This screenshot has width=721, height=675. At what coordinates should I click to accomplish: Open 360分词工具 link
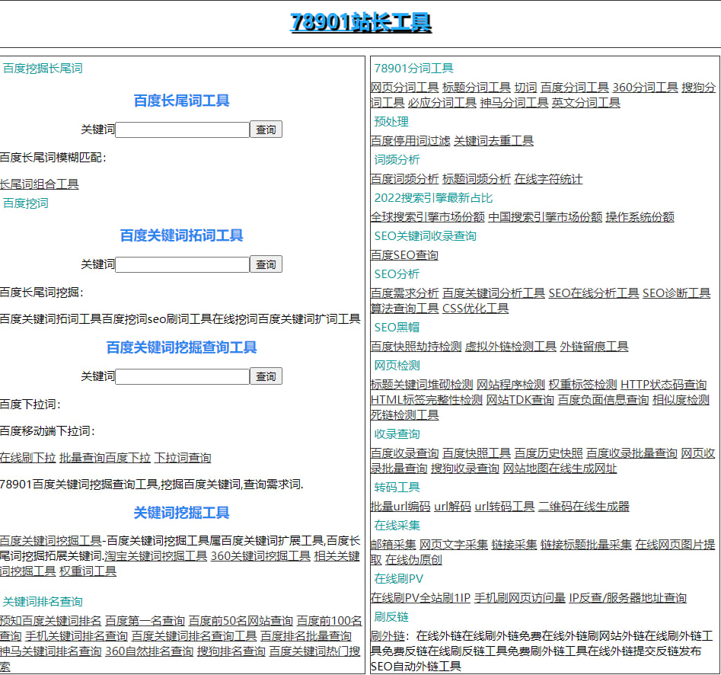click(x=645, y=87)
